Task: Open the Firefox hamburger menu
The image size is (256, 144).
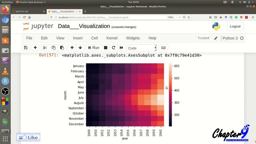Action: coord(253,17)
